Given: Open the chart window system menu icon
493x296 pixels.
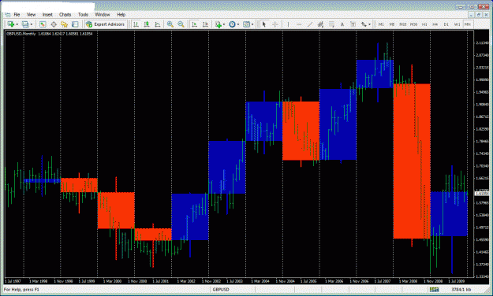Looking at the screenshot, I should pos(8,15).
